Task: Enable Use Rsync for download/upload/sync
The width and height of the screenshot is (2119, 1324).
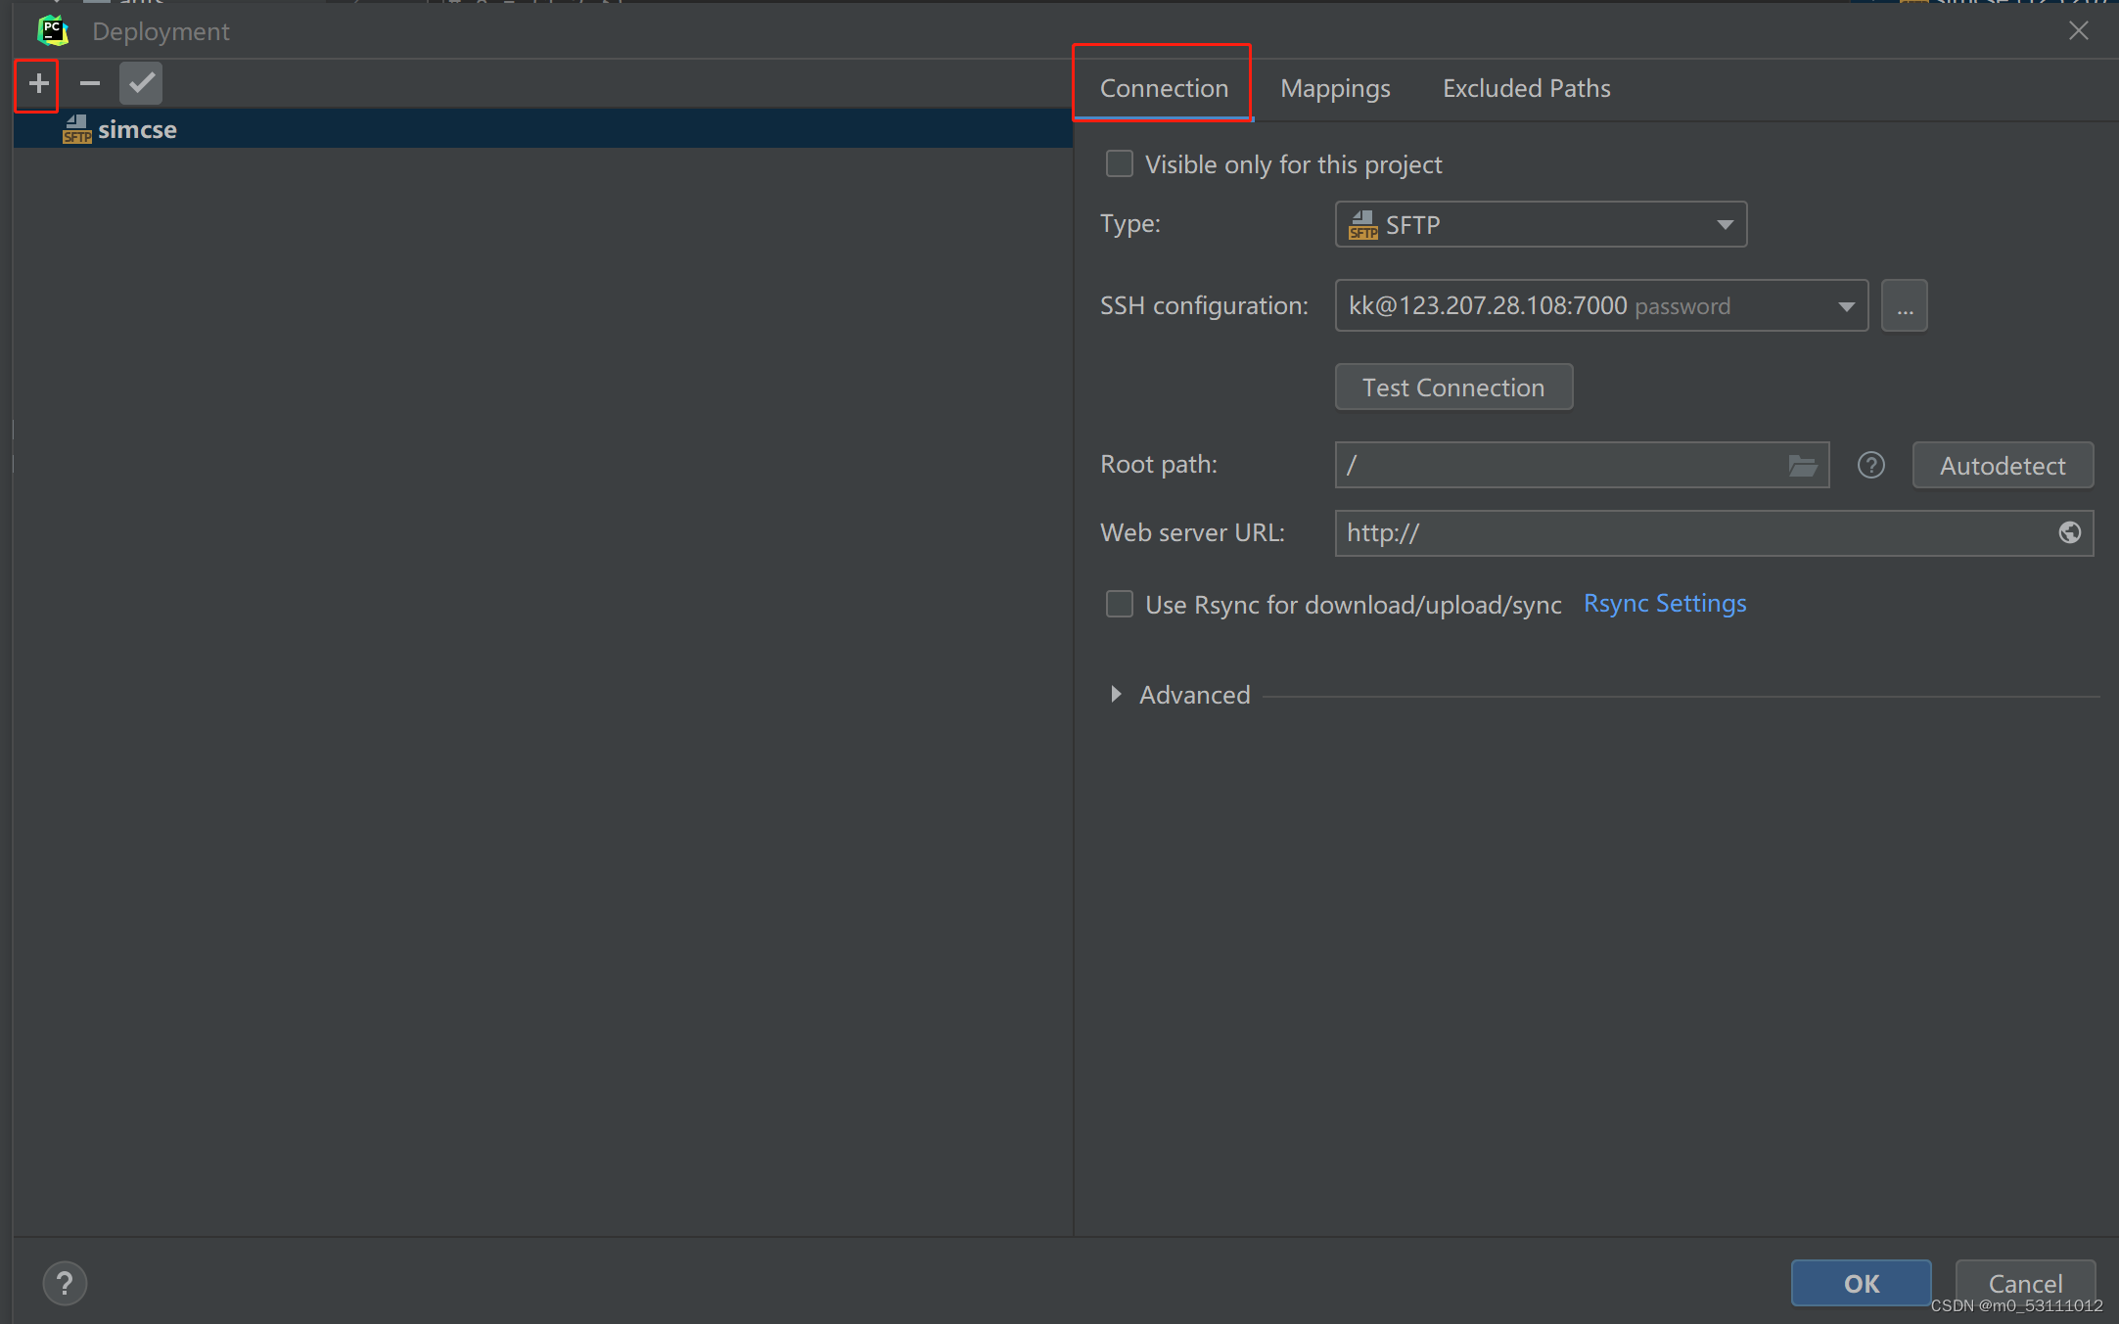Action: [1119, 605]
